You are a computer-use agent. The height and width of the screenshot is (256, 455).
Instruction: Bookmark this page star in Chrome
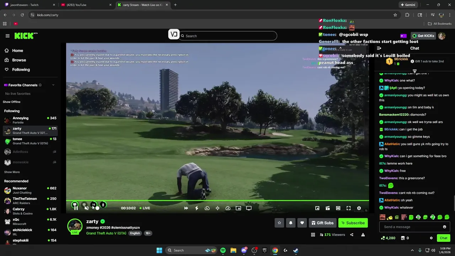395,15
